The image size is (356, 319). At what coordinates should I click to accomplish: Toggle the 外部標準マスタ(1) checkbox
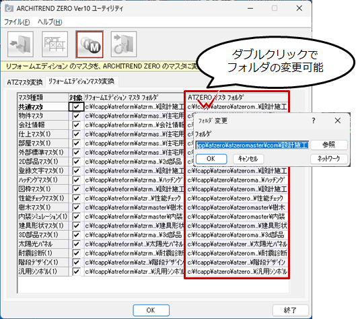[x=77, y=152]
